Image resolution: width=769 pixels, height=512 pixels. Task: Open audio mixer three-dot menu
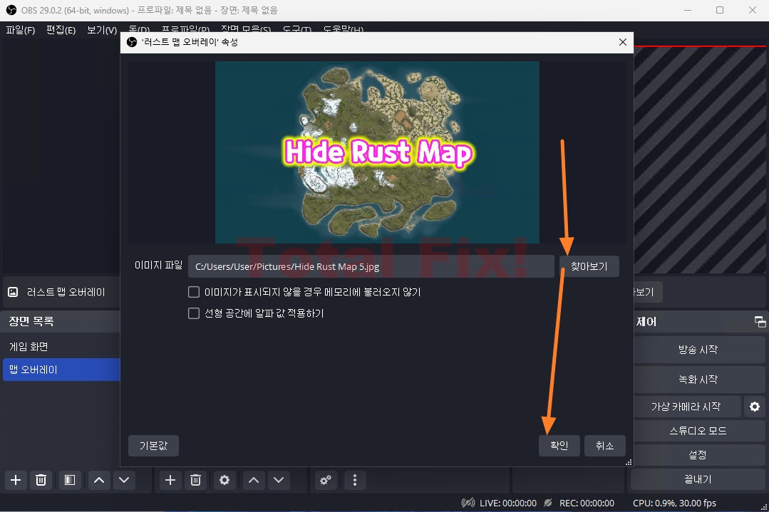[355, 480]
